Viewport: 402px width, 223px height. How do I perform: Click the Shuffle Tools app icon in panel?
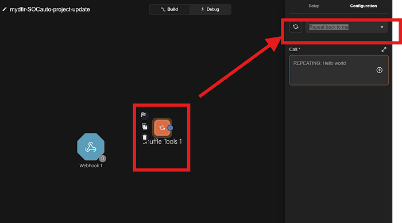[x=296, y=27]
